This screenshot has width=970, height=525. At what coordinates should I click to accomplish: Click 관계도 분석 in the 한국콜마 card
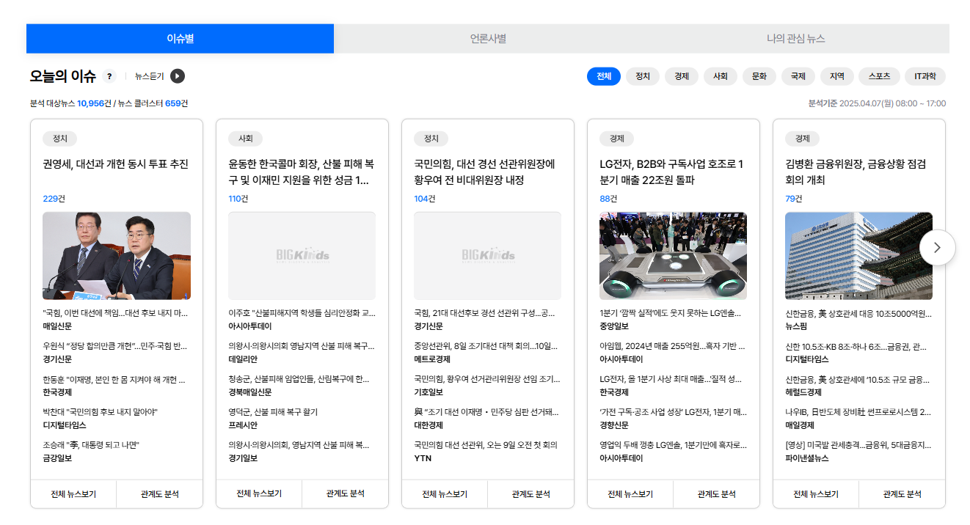click(x=346, y=494)
